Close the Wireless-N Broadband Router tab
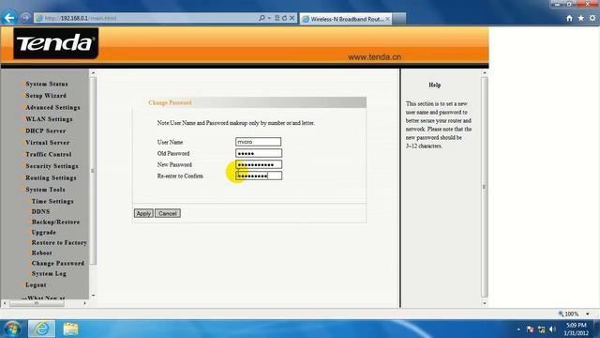 387,19
